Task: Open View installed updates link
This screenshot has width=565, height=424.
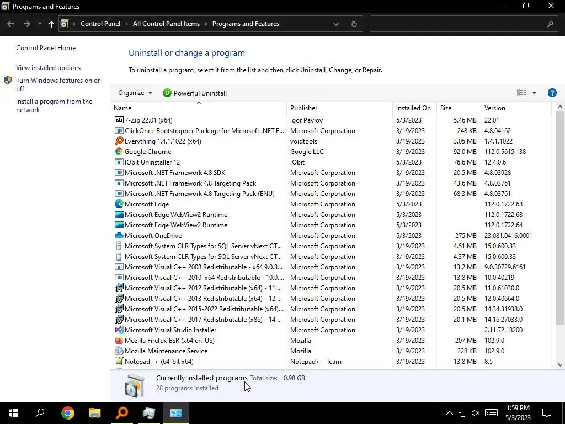Action: 49,68
